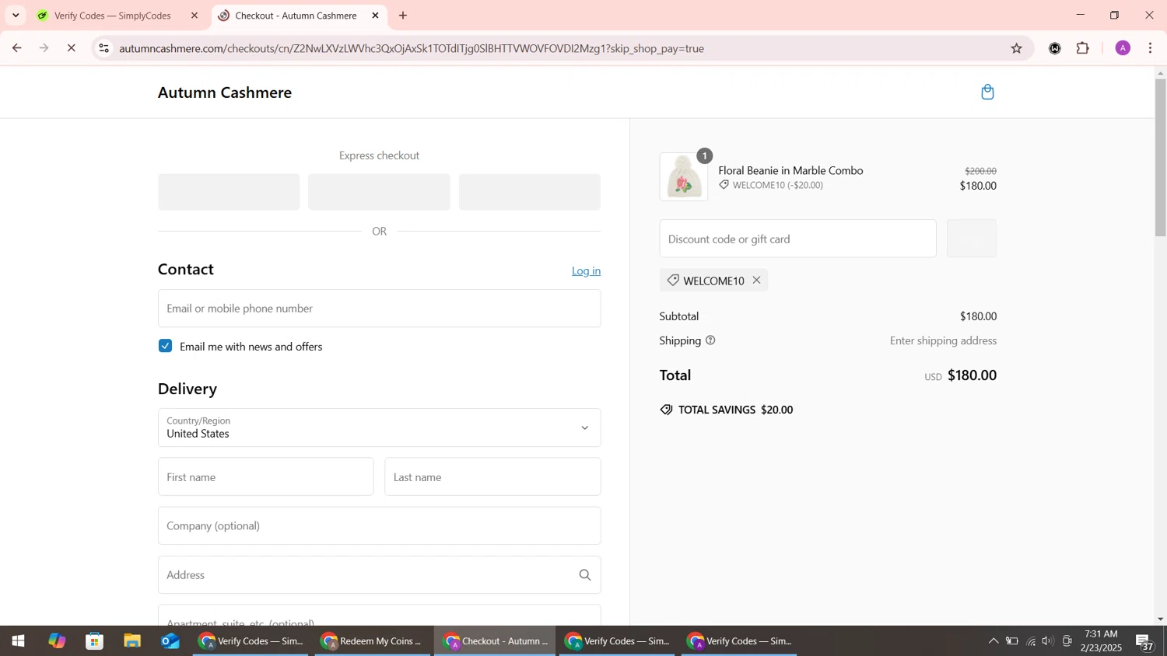1167x656 pixels.
Task: Click the first express checkout button
Action: [229, 192]
